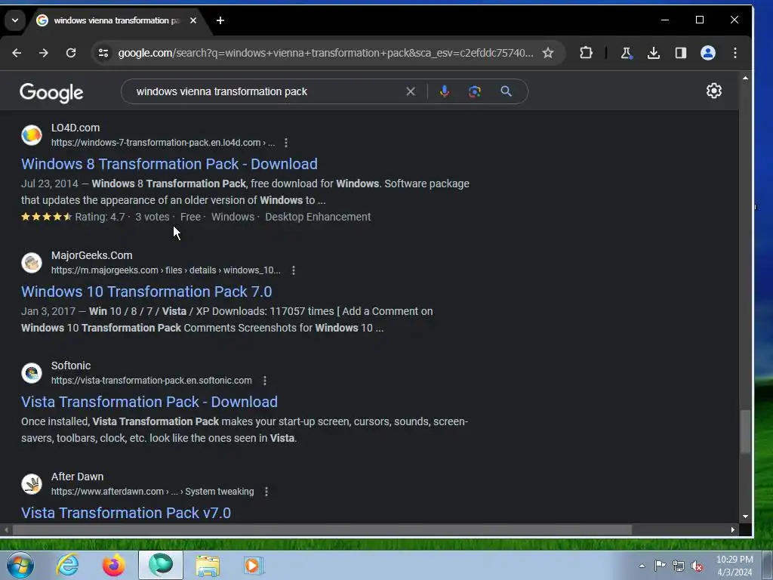Open Vista Transformation Pack - Download link
This screenshot has width=773, height=580.
pos(149,402)
